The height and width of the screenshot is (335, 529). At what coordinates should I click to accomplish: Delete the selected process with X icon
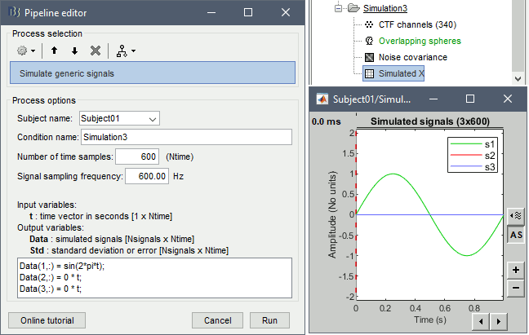[x=96, y=51]
